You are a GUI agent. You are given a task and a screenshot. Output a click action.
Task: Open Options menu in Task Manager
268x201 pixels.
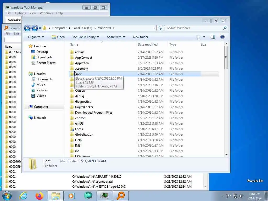(x=20, y=13)
